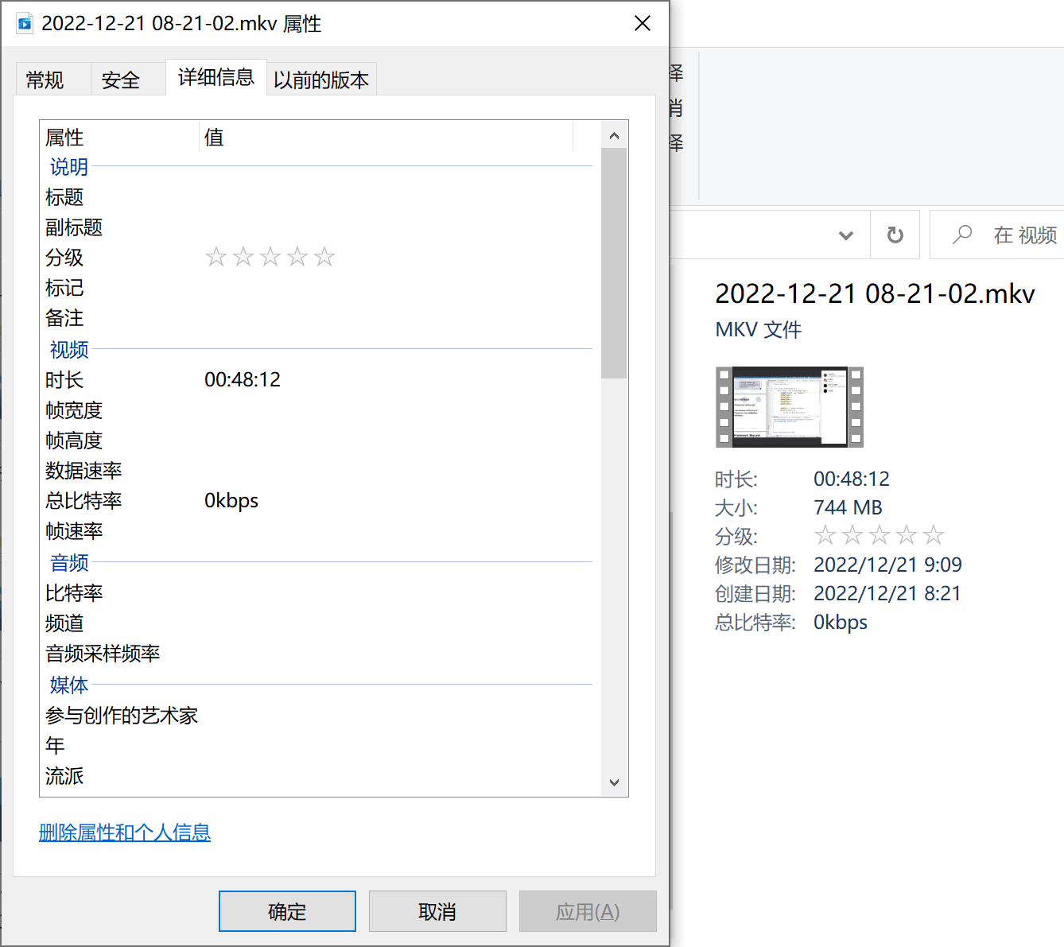This screenshot has width=1064, height=947.
Task: Expand the 视频 section header
Action: click(68, 350)
